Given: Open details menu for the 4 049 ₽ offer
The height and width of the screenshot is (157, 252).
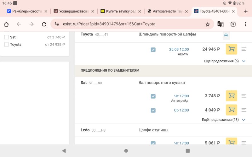Looking at the screenshot, I should (x=244, y=110).
